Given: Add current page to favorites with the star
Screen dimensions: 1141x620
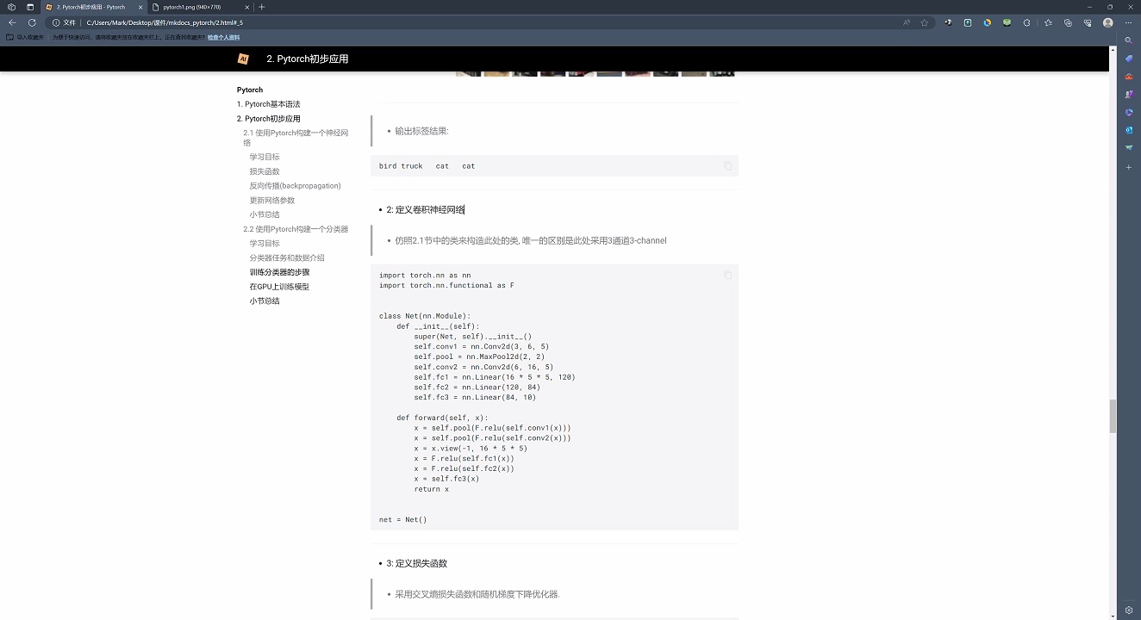Looking at the screenshot, I should 924,23.
